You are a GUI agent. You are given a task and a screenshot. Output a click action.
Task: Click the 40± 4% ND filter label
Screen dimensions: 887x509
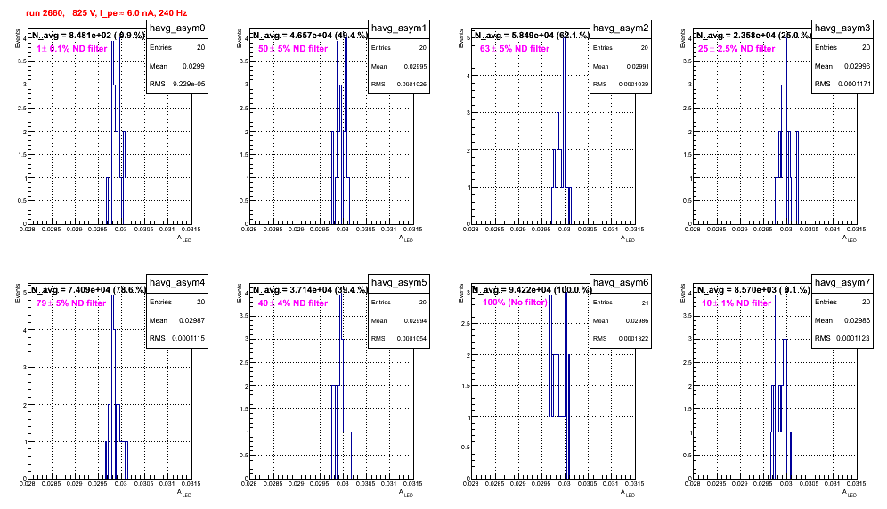293,303
